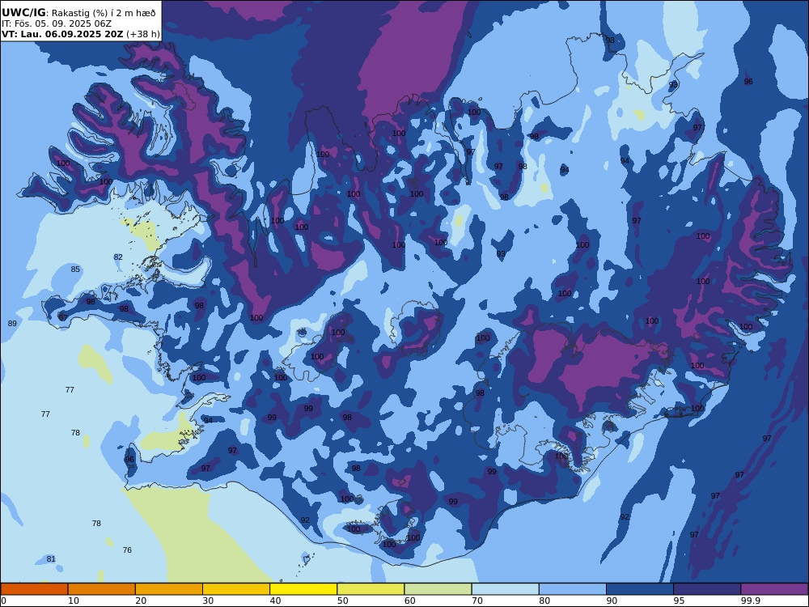Click legend tick label "30"
Screen dimensions: 809x607
208,601
